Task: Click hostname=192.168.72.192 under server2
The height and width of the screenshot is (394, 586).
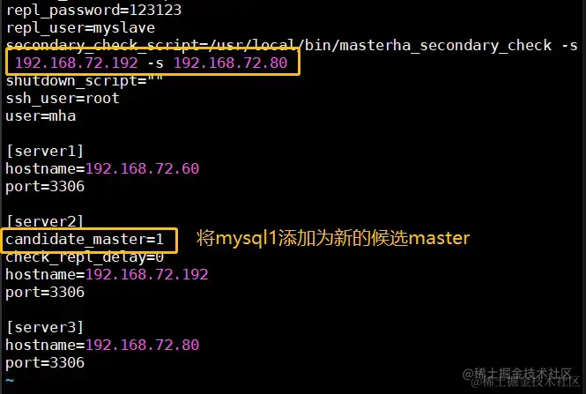Action: 107,275
